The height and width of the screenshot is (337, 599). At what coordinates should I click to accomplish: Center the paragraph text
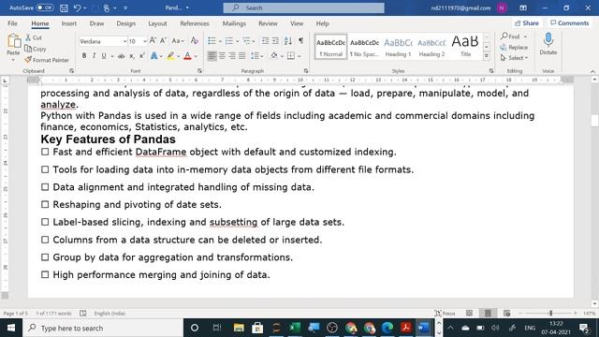click(222, 56)
